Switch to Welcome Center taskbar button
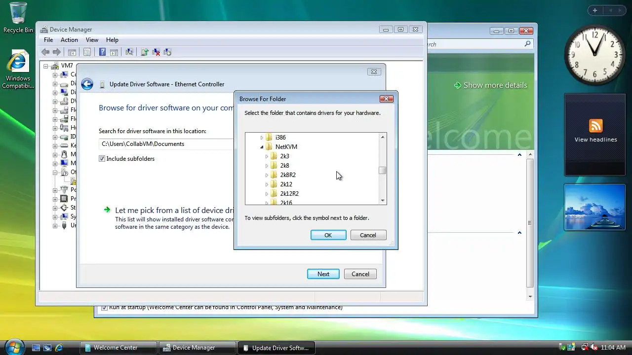This screenshot has height=355, width=632. point(118,348)
